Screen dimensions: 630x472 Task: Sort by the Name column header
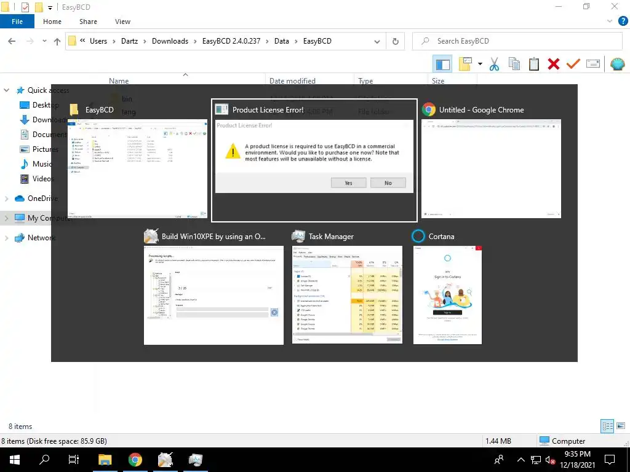point(119,81)
